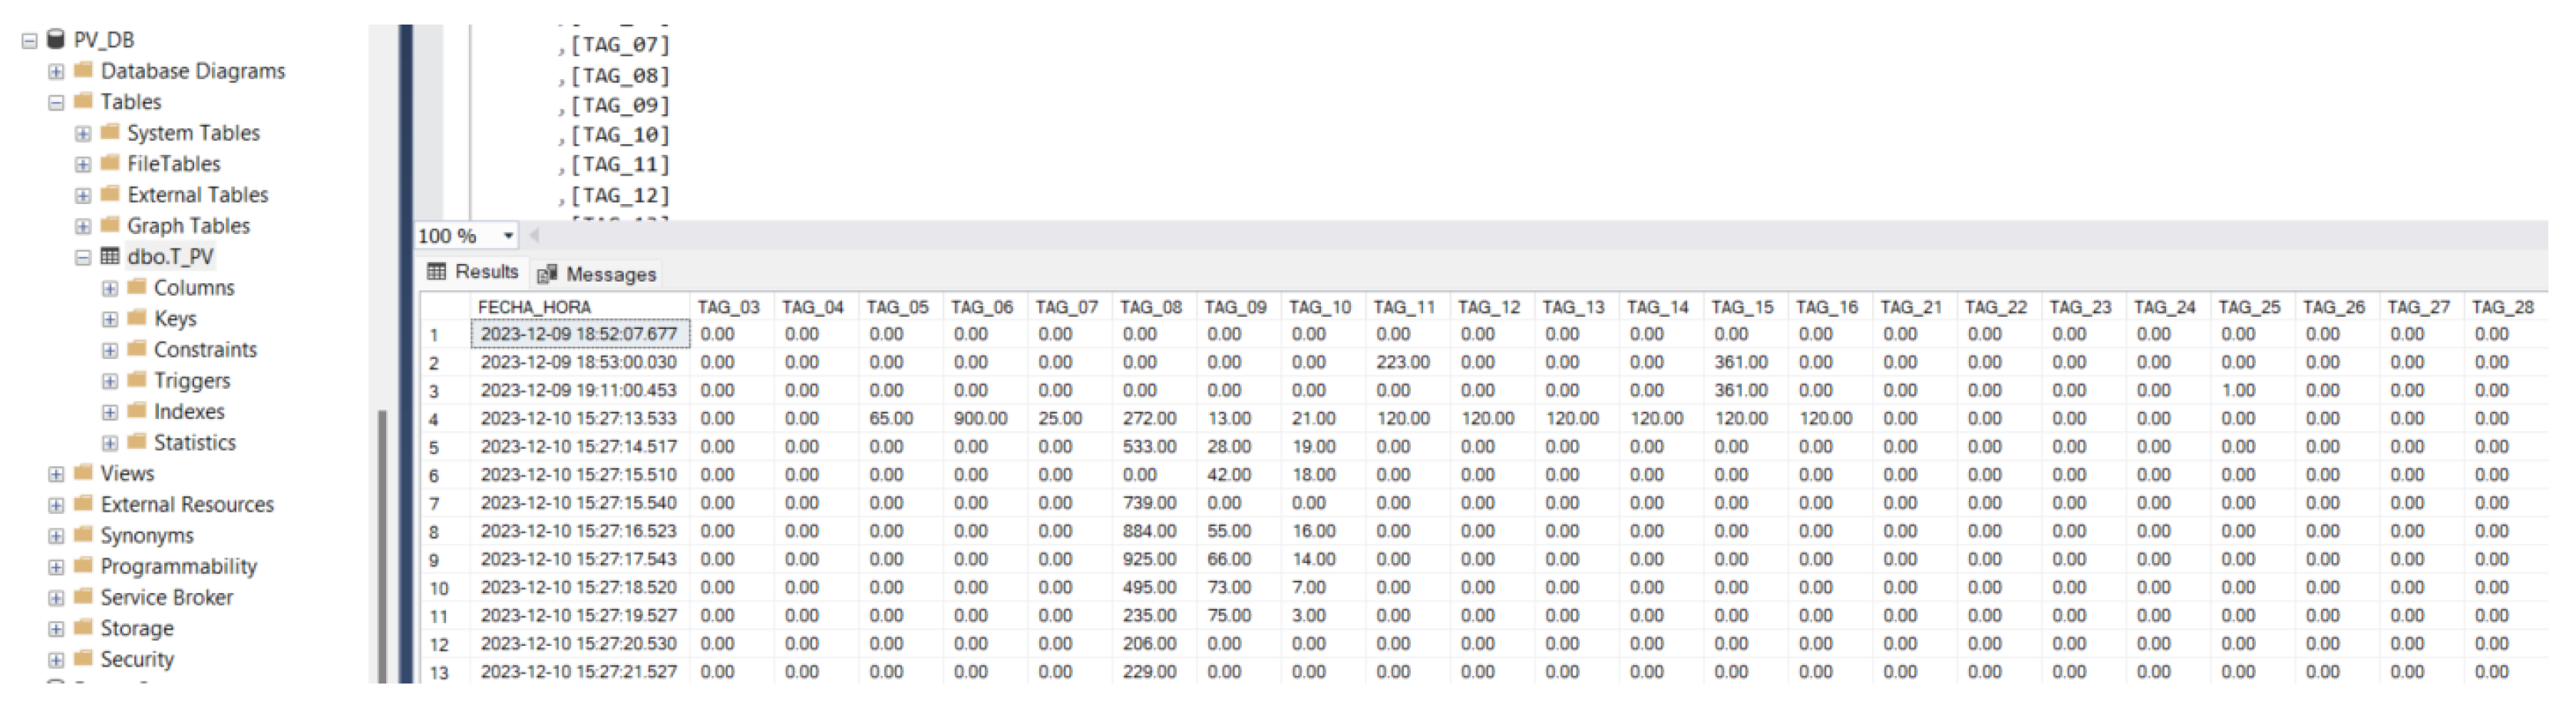Viewport: 2576px width, 705px height.
Task: Select the Service Broker tree item
Action: click(x=166, y=597)
